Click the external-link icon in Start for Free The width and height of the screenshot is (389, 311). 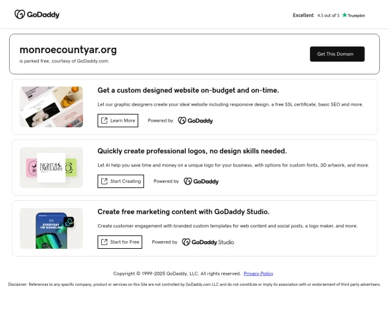click(104, 242)
